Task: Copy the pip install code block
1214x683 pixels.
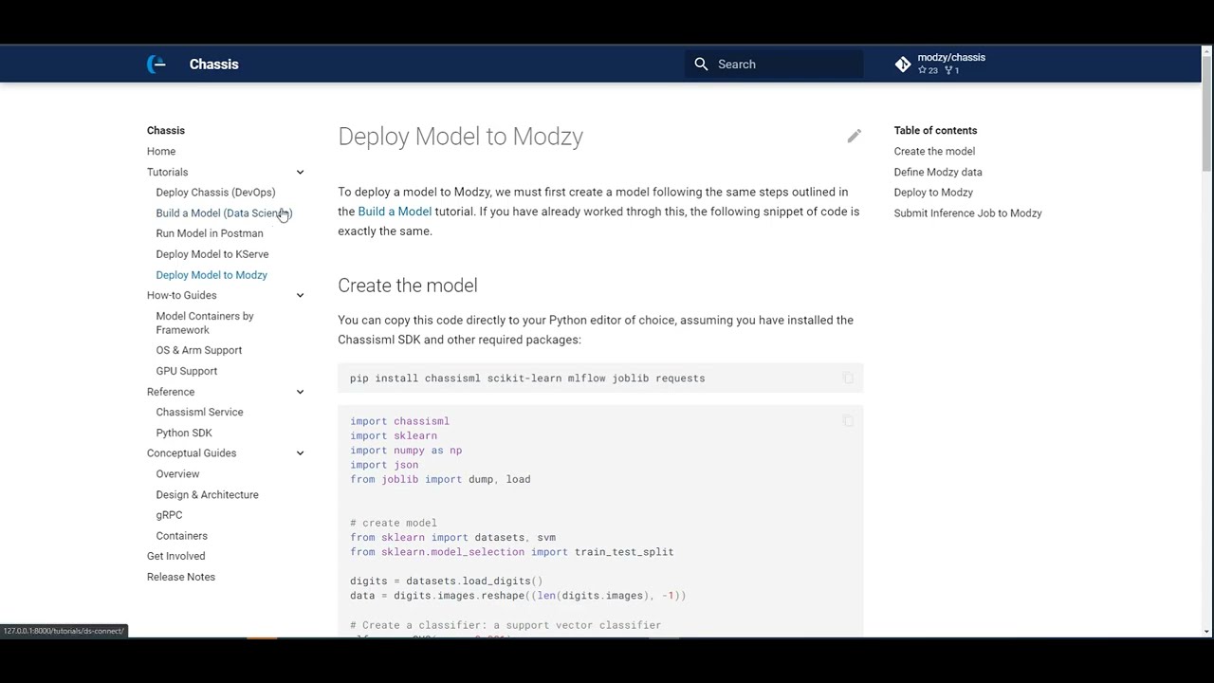Action: (x=848, y=378)
